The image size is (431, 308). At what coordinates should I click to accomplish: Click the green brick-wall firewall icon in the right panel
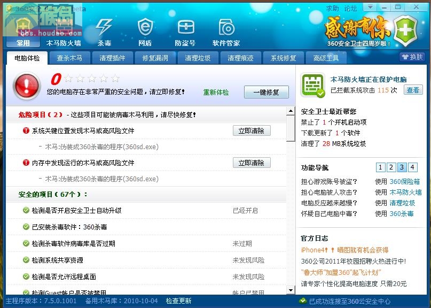313,85
